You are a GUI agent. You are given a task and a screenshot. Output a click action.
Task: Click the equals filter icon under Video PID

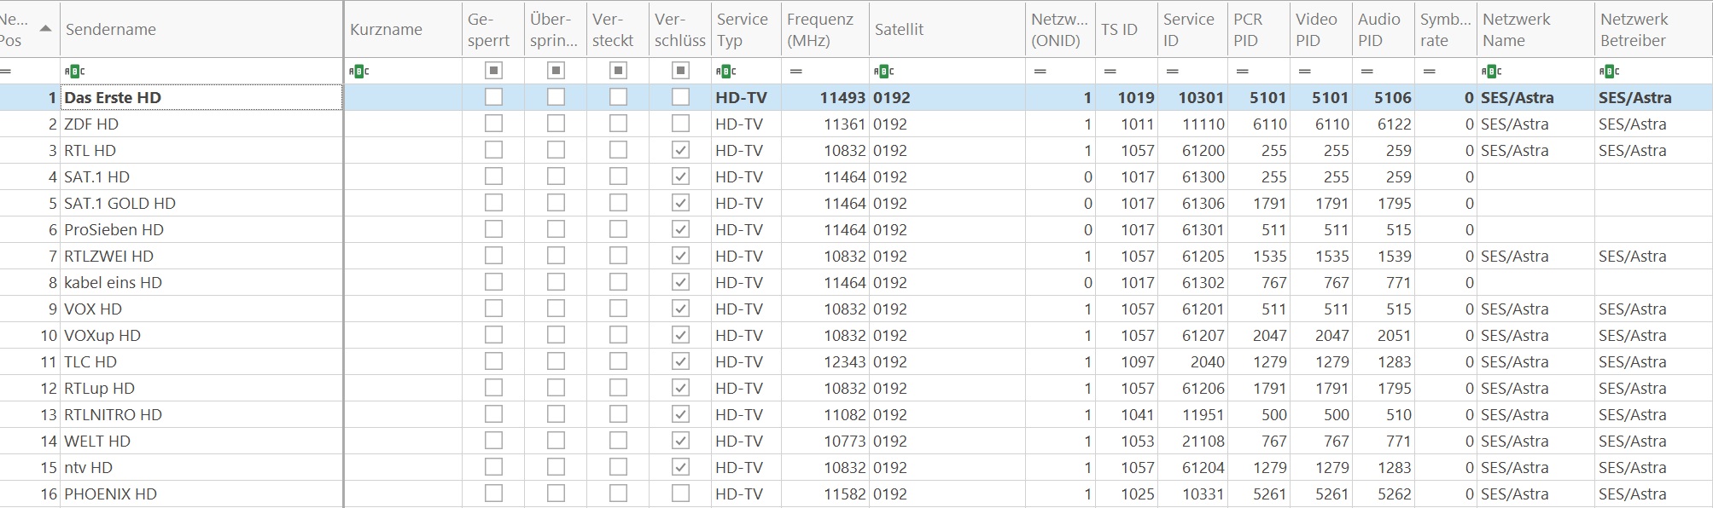pyautogui.click(x=1304, y=72)
